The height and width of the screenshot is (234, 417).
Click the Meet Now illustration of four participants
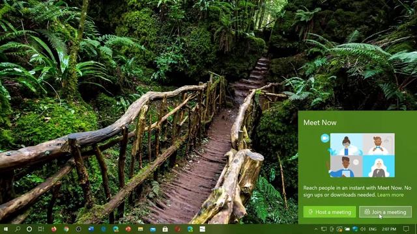(362, 155)
